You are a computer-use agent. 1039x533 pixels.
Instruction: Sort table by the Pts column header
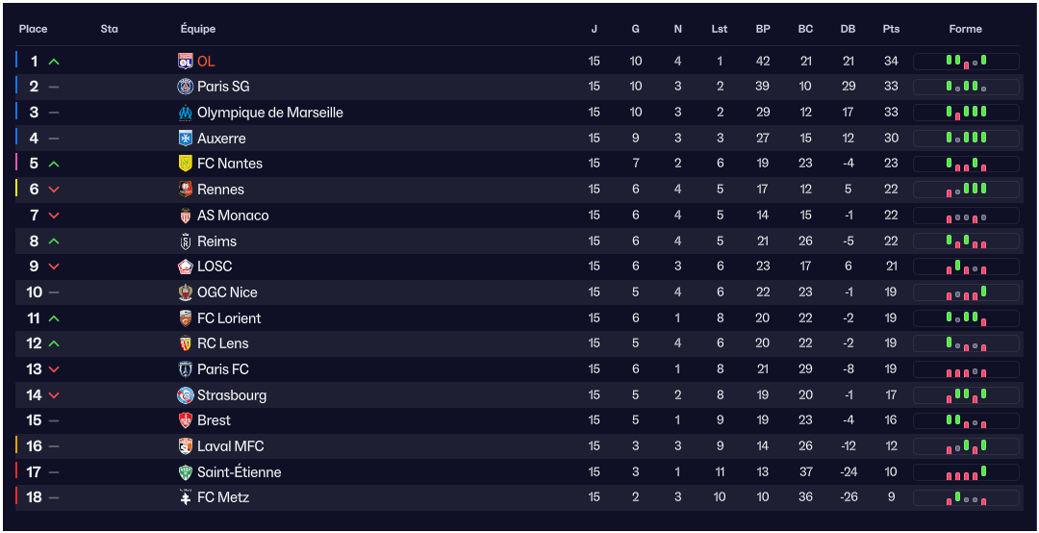coord(891,29)
